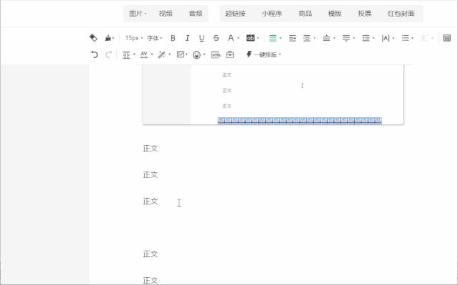Insert audio via 音频
Viewport: 458px width, 285px height.
[196, 14]
